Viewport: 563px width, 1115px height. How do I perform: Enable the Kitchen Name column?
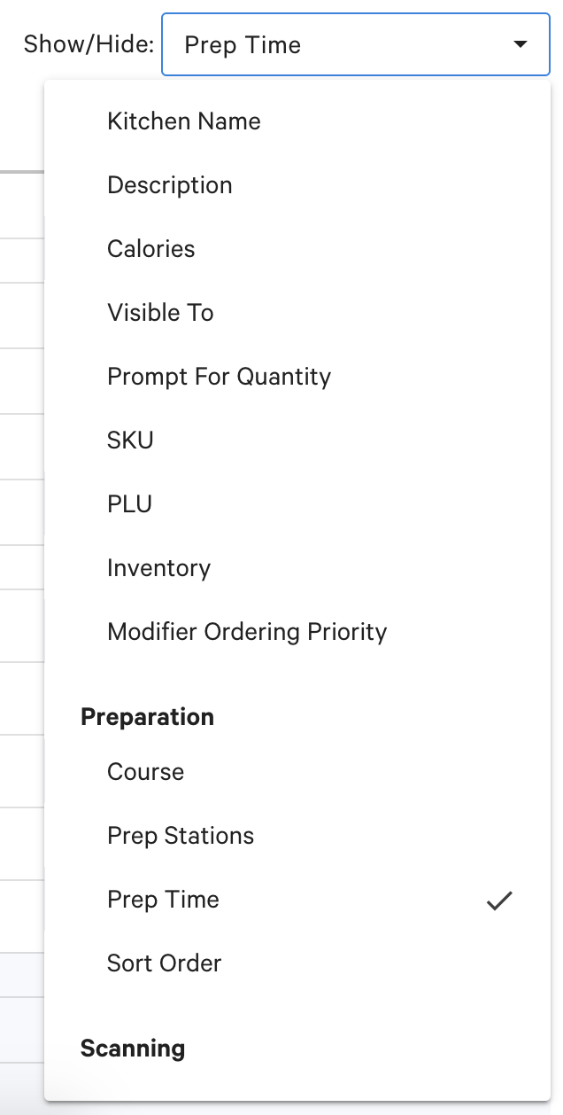click(183, 121)
